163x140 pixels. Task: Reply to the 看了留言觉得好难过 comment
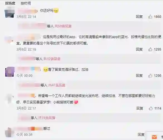139,75
